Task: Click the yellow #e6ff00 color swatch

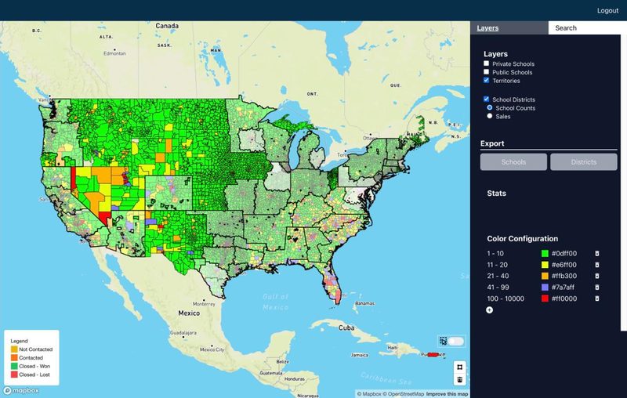Action: [545, 265]
